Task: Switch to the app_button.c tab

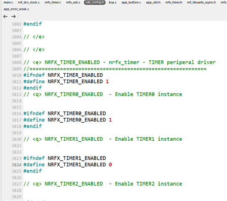Action: point(131,3)
